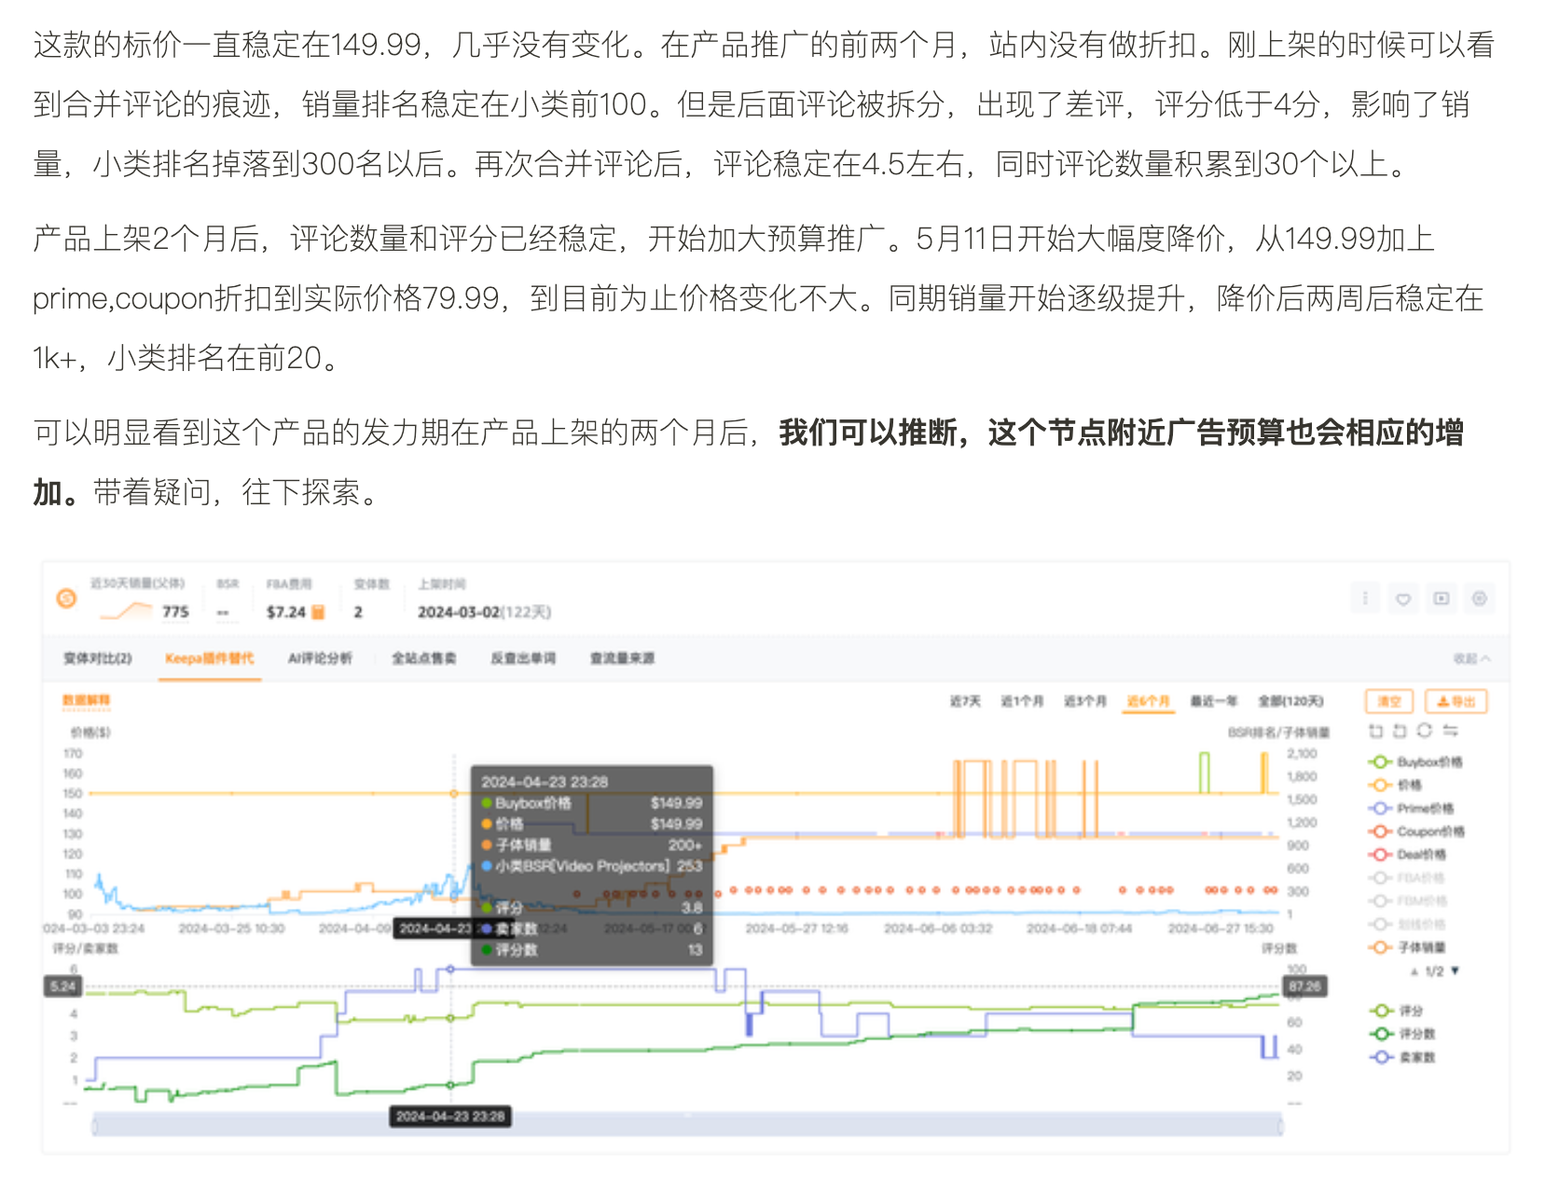Click the 775 monthly sales value
This screenshot has width=1559, height=1195.
pos(175,611)
